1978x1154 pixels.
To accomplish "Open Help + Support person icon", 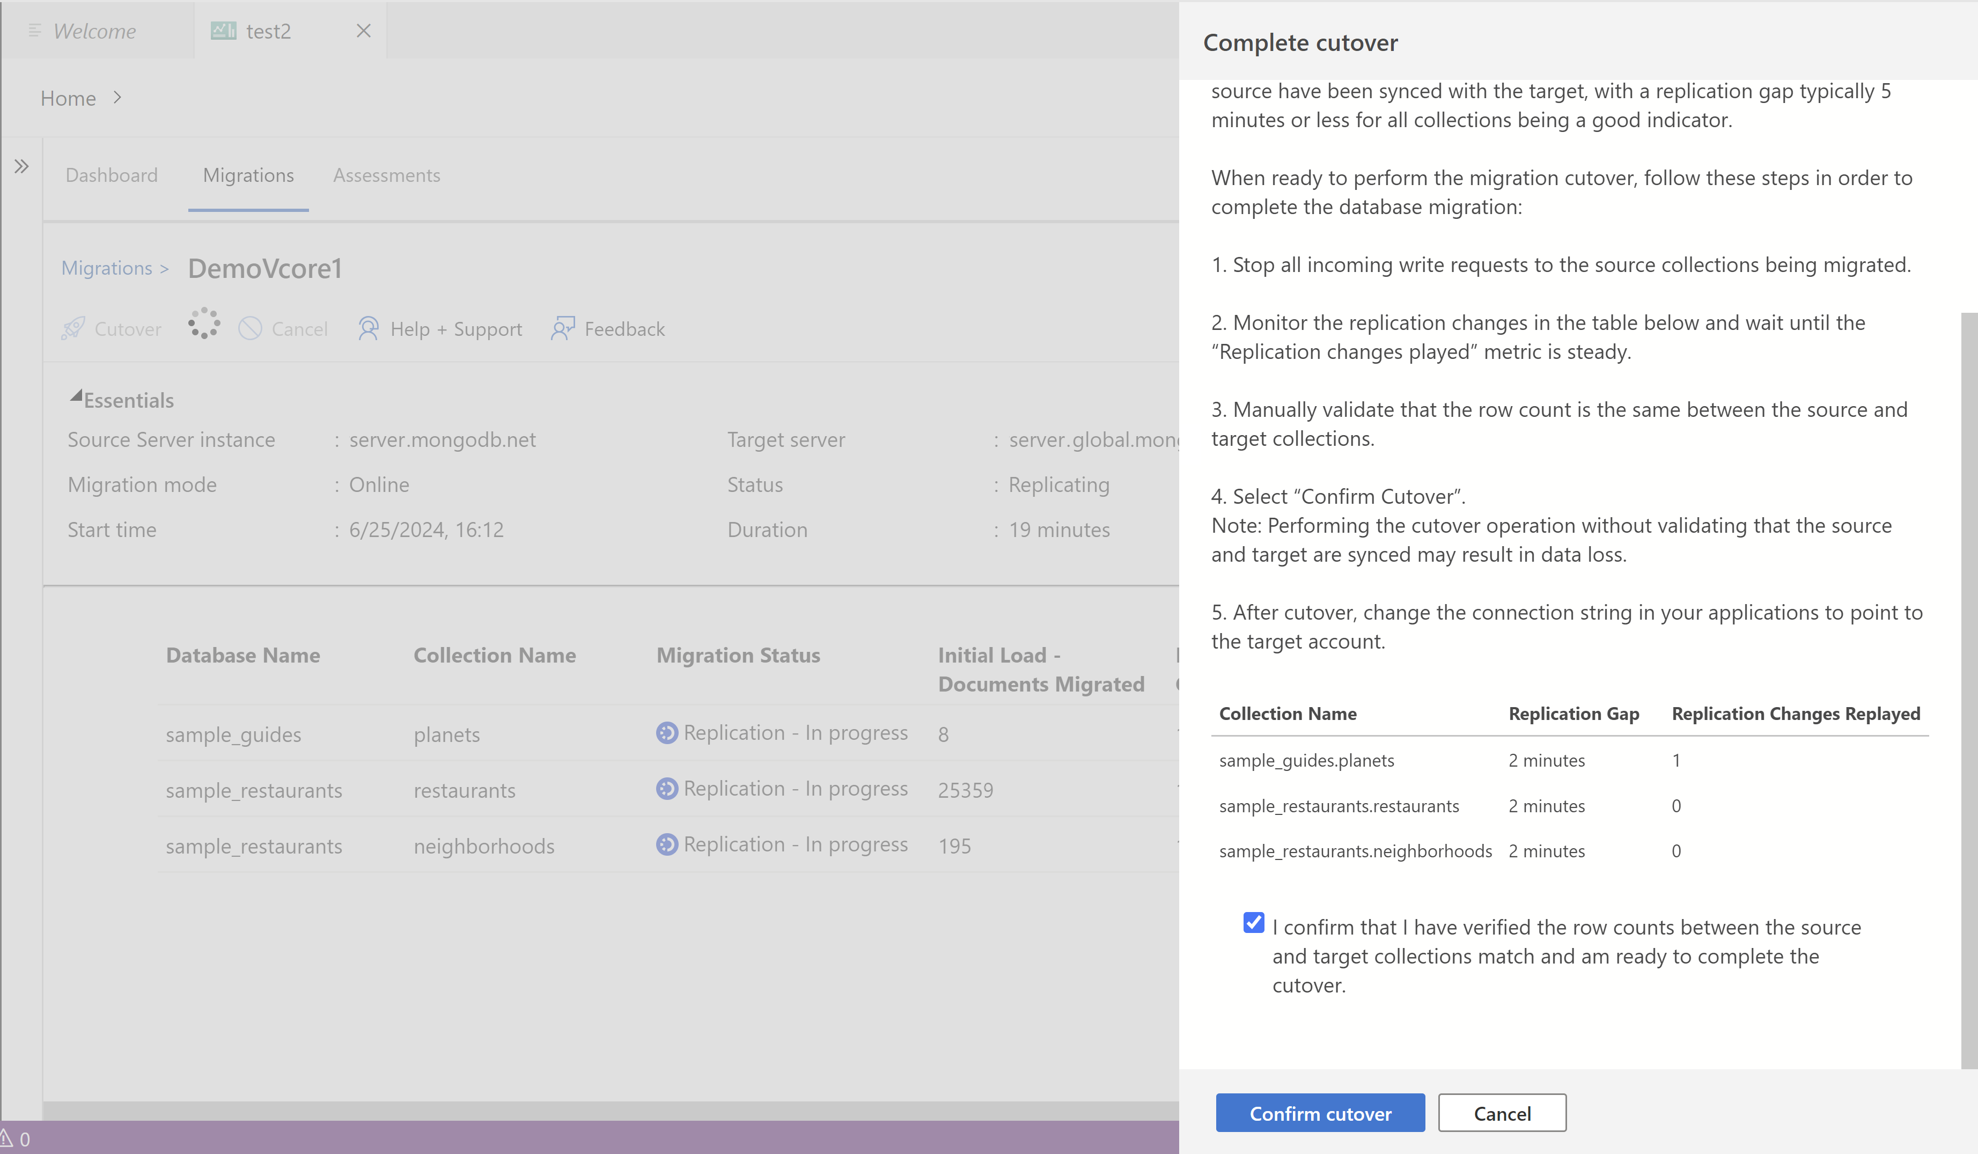I will [368, 328].
